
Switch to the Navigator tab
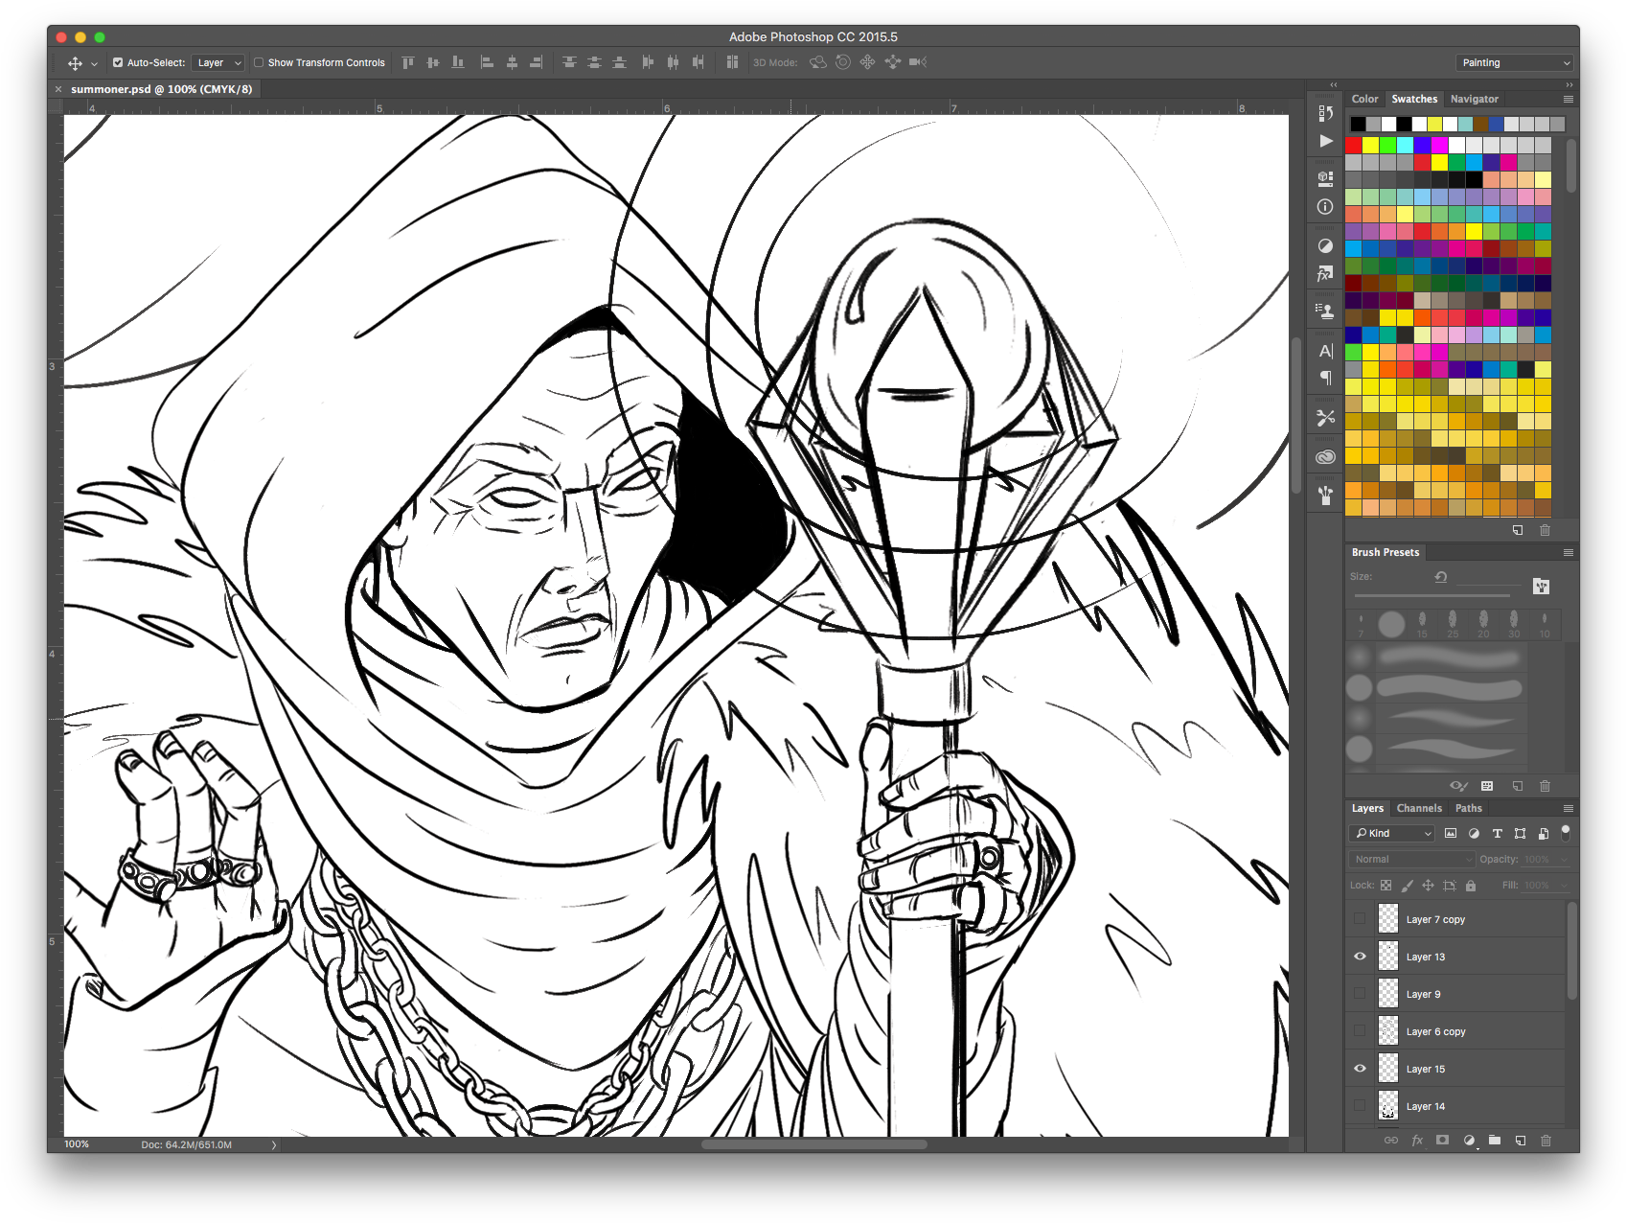tap(1474, 99)
